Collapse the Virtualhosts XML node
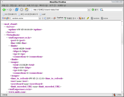 (4, 35)
